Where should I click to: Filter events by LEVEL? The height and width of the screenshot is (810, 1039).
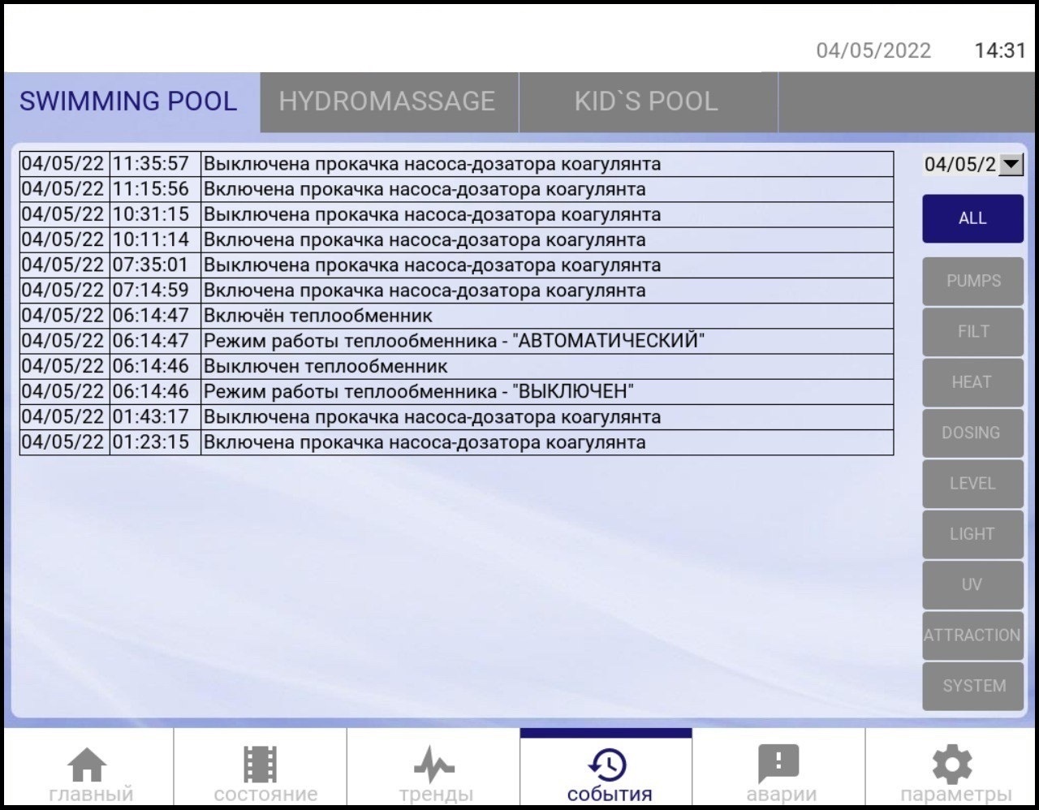click(972, 484)
